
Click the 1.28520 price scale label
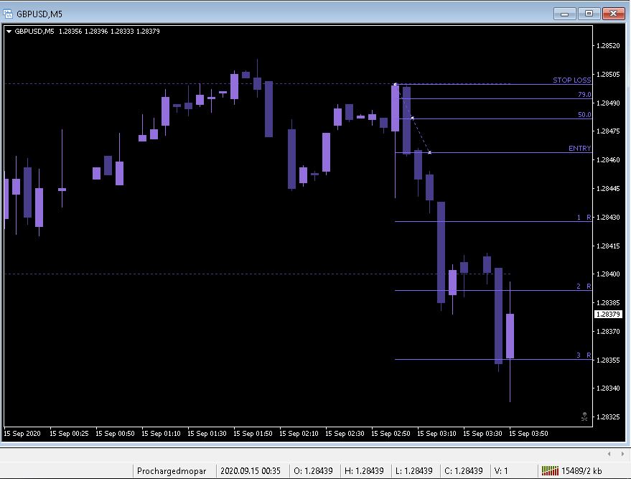pyautogui.click(x=607, y=46)
